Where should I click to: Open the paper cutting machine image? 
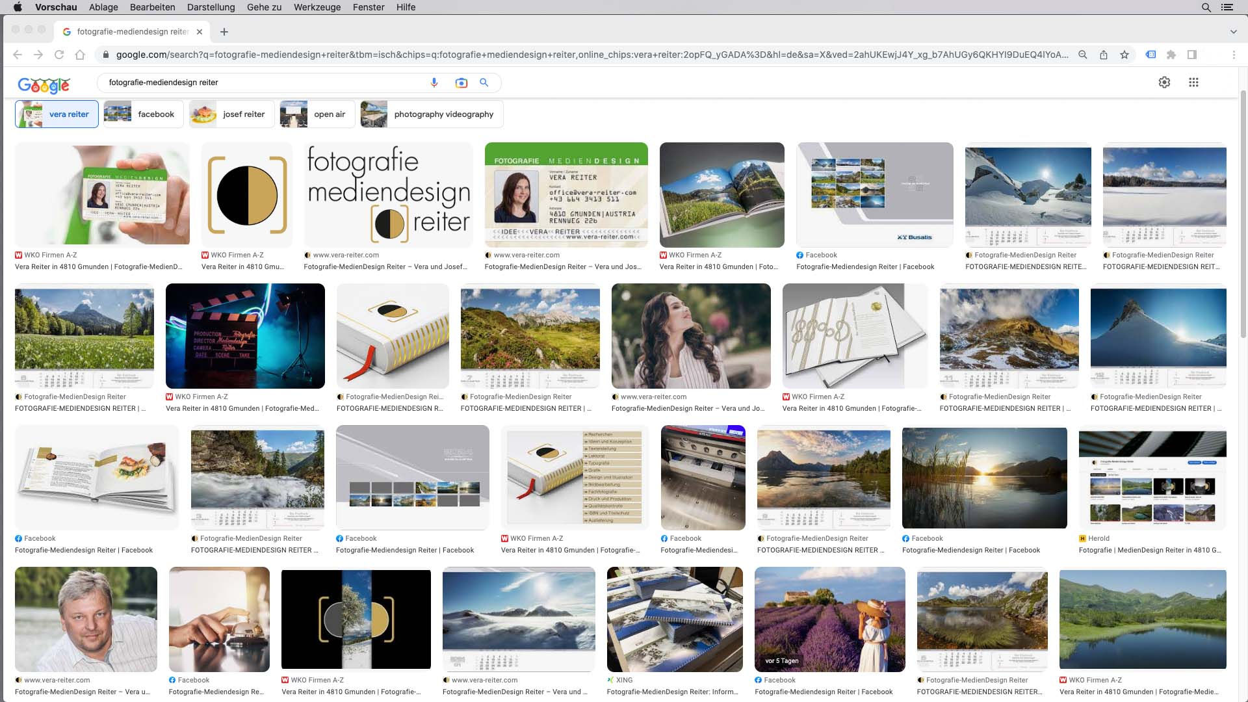(703, 478)
